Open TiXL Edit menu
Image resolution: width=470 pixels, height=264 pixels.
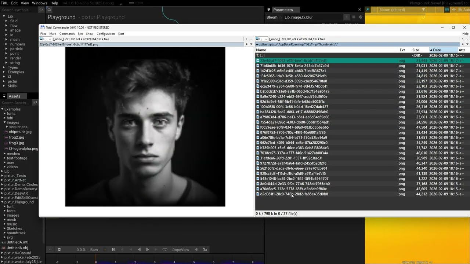[14, 3]
